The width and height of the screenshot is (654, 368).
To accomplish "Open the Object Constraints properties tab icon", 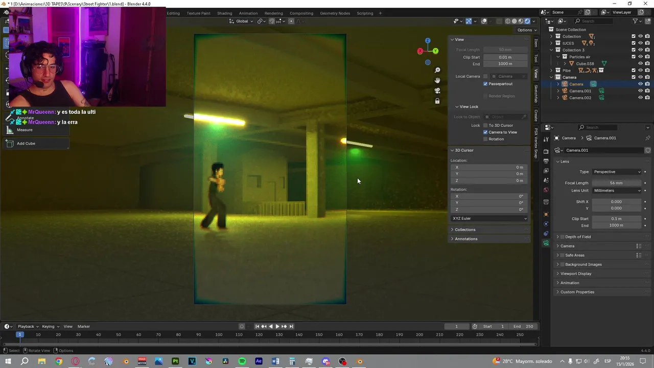I will pos(546,234).
